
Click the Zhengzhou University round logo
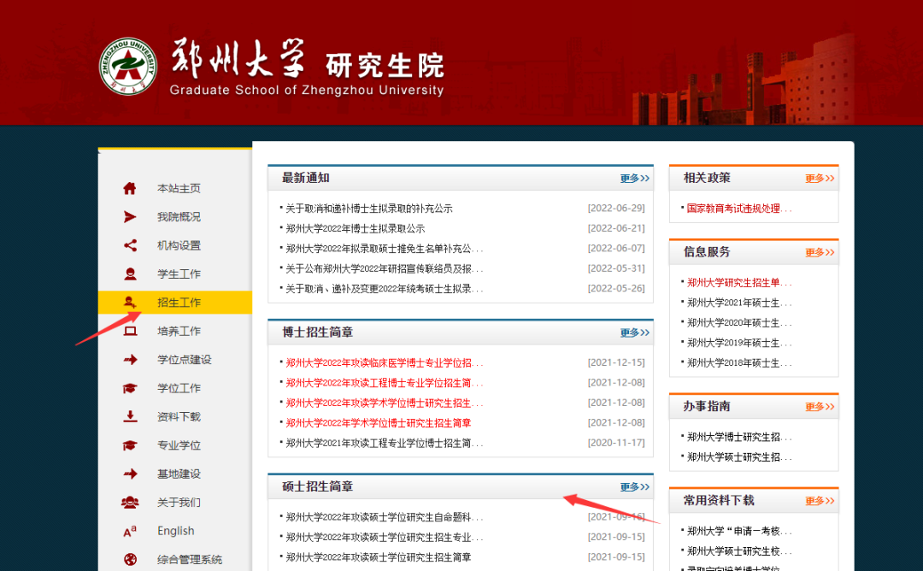point(127,67)
